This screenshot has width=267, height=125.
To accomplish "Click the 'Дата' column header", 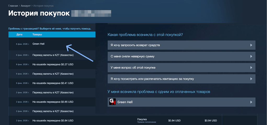I will 19,35.
